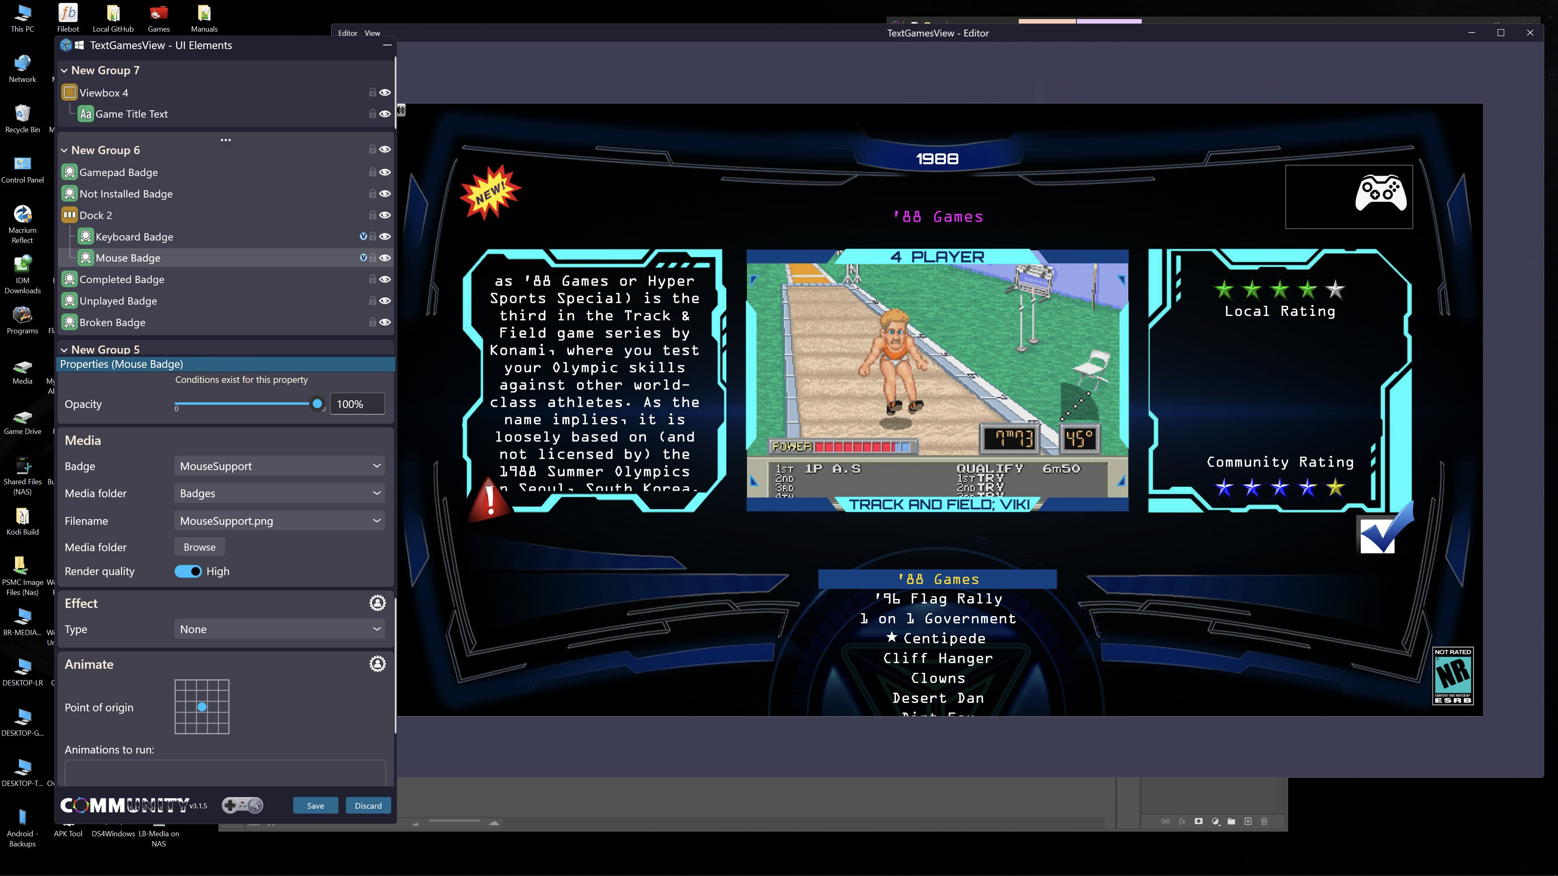The height and width of the screenshot is (876, 1558).
Task: Open the Editor menu
Action: click(347, 33)
